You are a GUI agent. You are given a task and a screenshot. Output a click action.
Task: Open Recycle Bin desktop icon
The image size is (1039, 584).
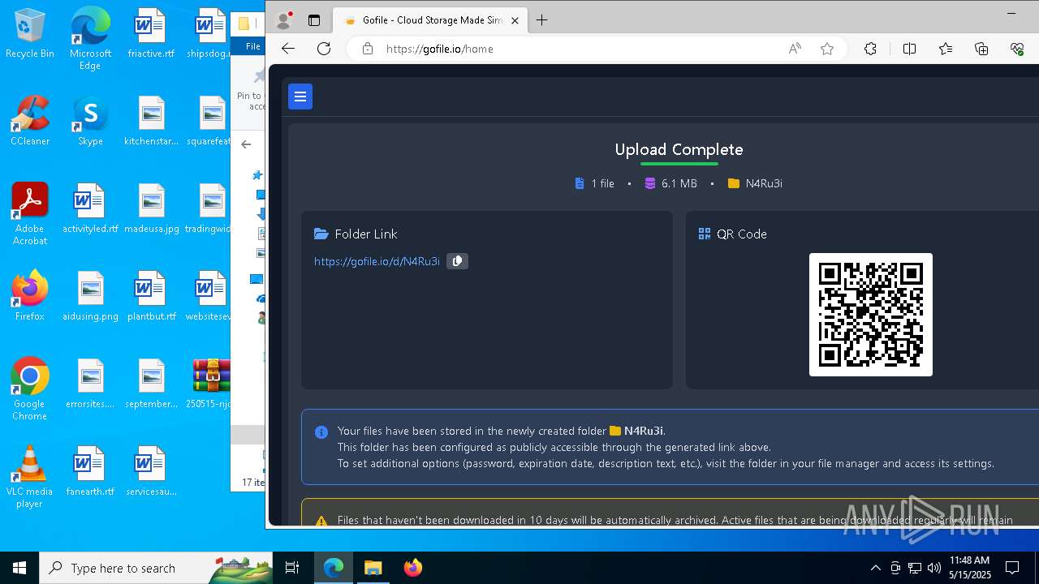pyautogui.click(x=30, y=34)
